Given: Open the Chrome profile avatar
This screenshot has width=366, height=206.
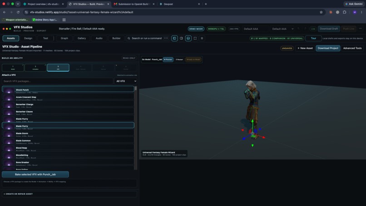Looking at the screenshot, I should click(355, 12).
